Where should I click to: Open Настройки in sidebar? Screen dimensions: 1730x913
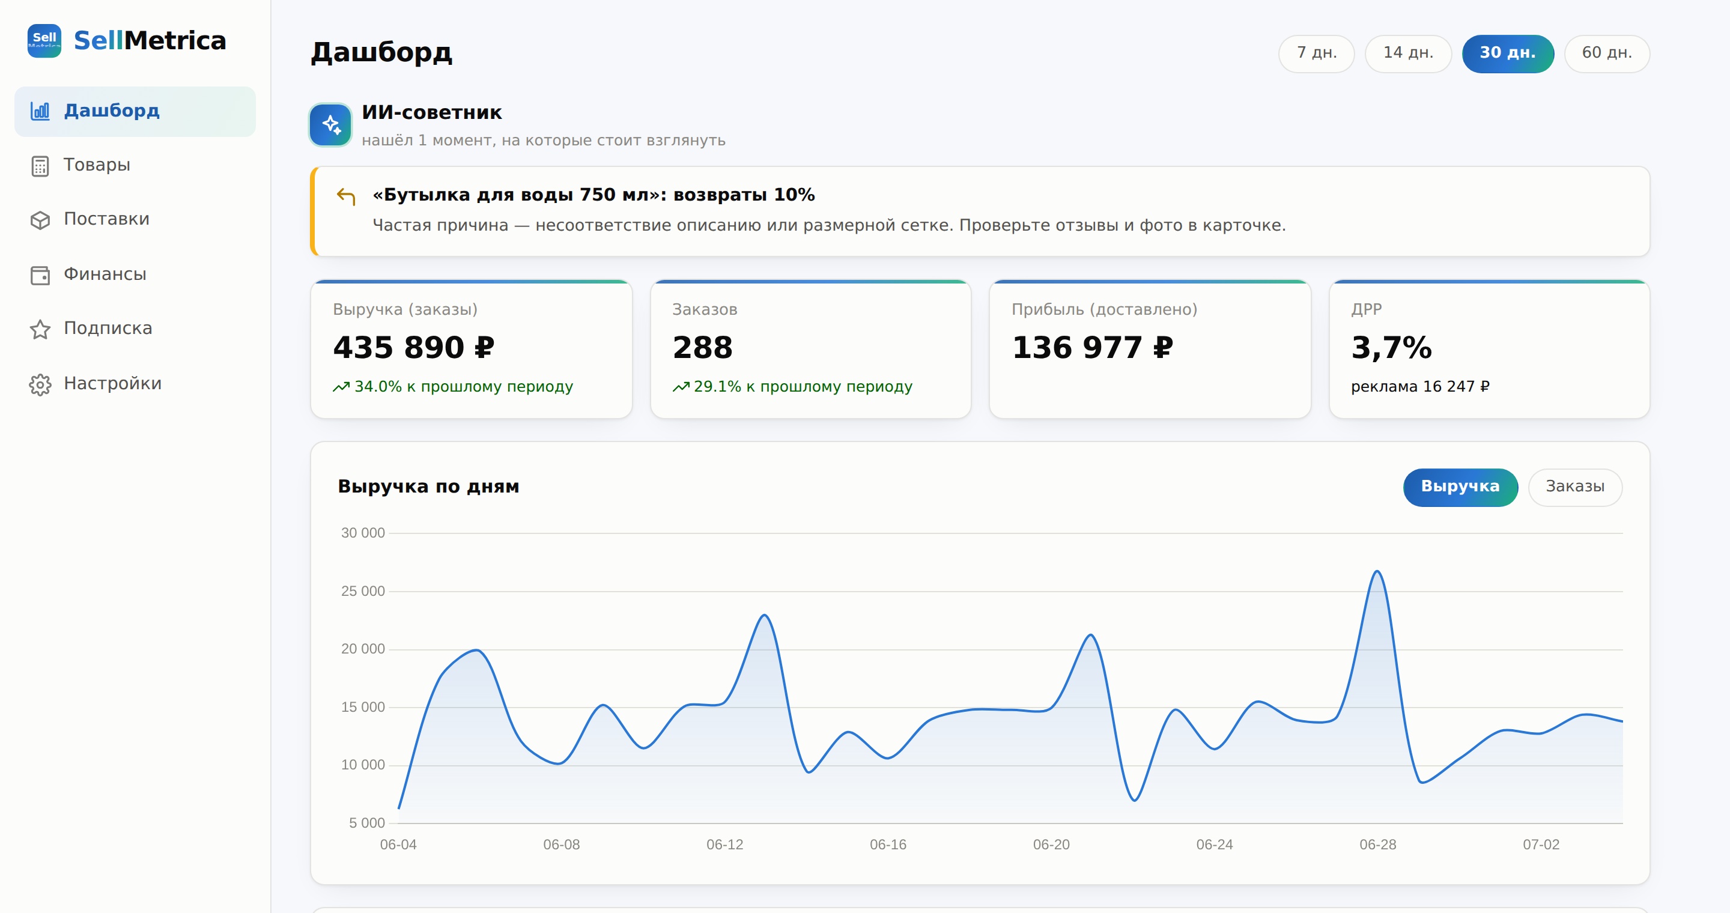(135, 383)
